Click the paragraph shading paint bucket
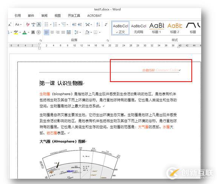The image size is (217, 184). click(87, 32)
